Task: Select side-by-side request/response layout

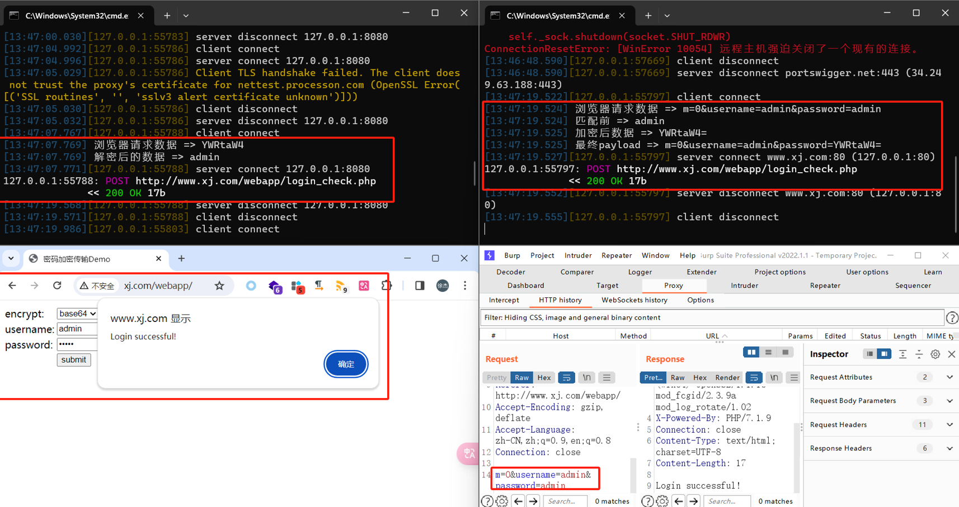Action: point(751,352)
